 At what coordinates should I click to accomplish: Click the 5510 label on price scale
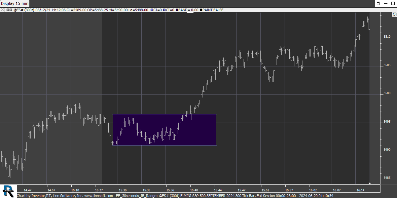(x=387, y=37)
